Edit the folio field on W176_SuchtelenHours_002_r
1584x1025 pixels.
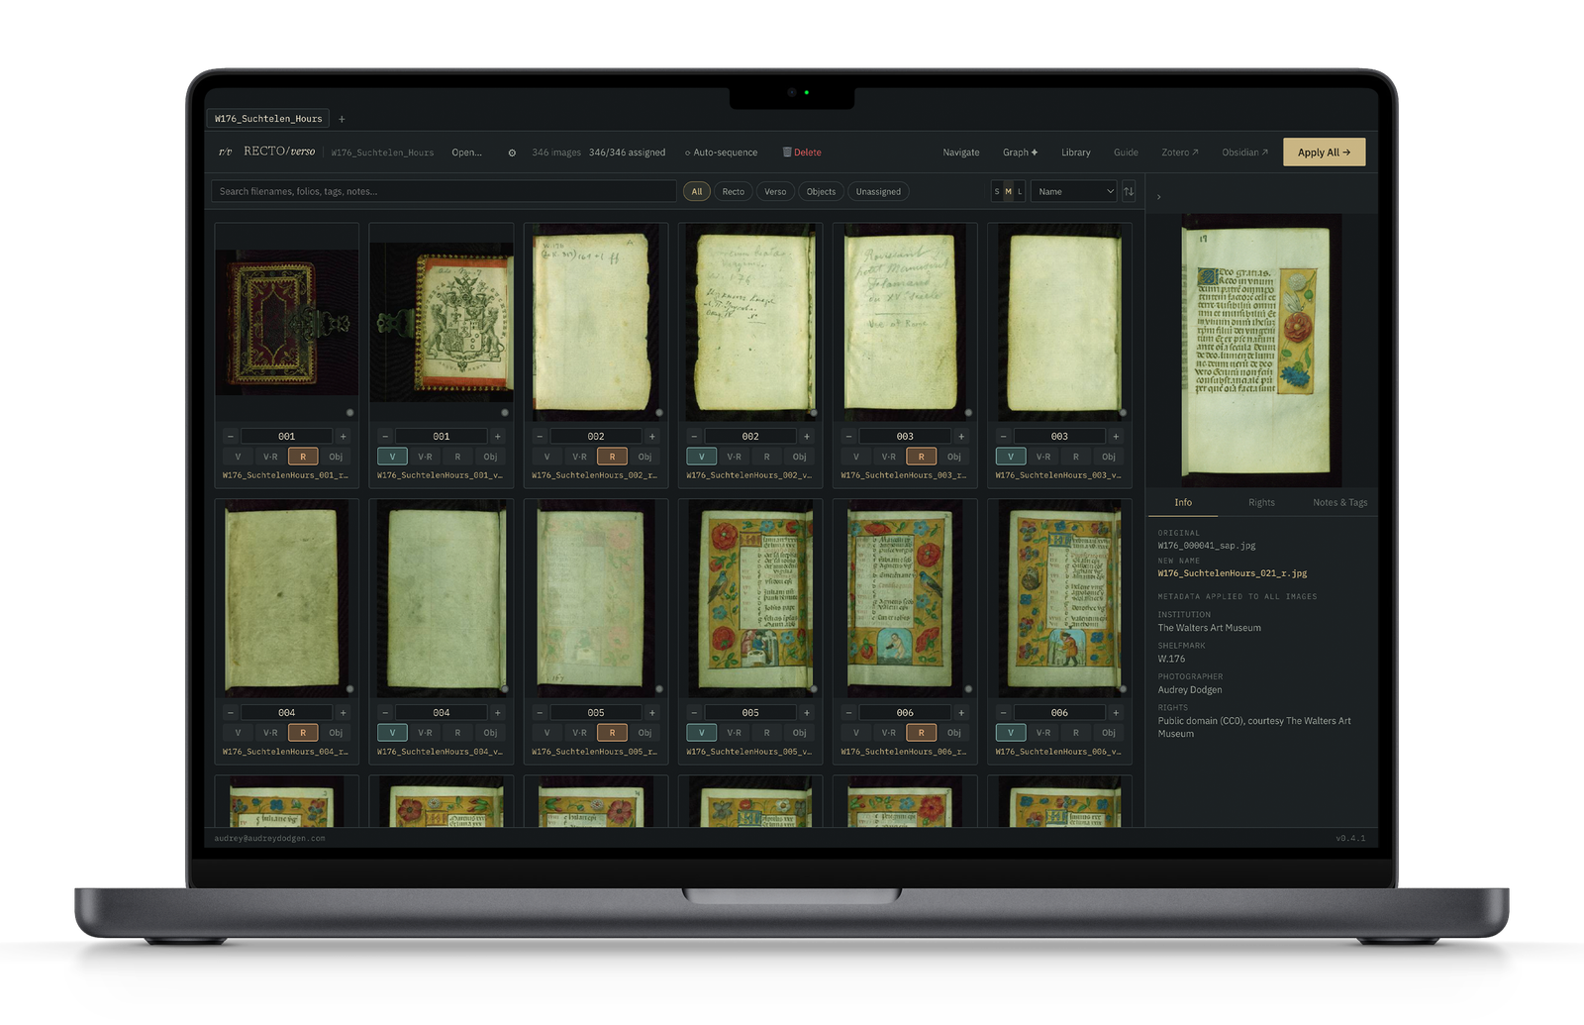596,436
